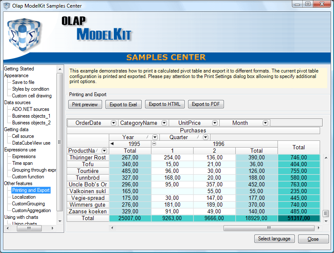The width and height of the screenshot is (334, 253).
Task: Export the table to Exel
Action: click(x=123, y=104)
